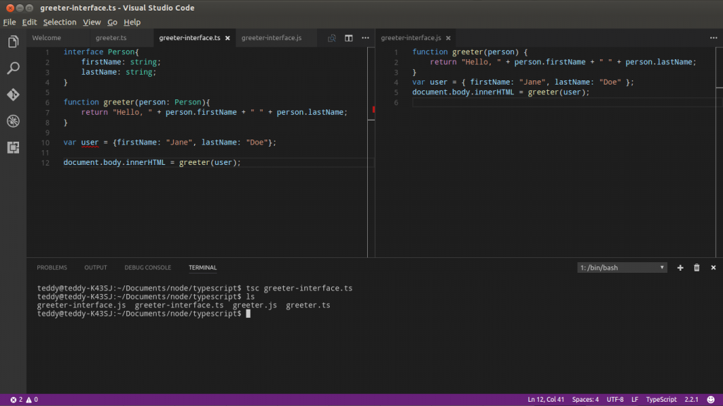Open the Search view in activity bar
Image resolution: width=723 pixels, height=406 pixels.
pos(13,68)
